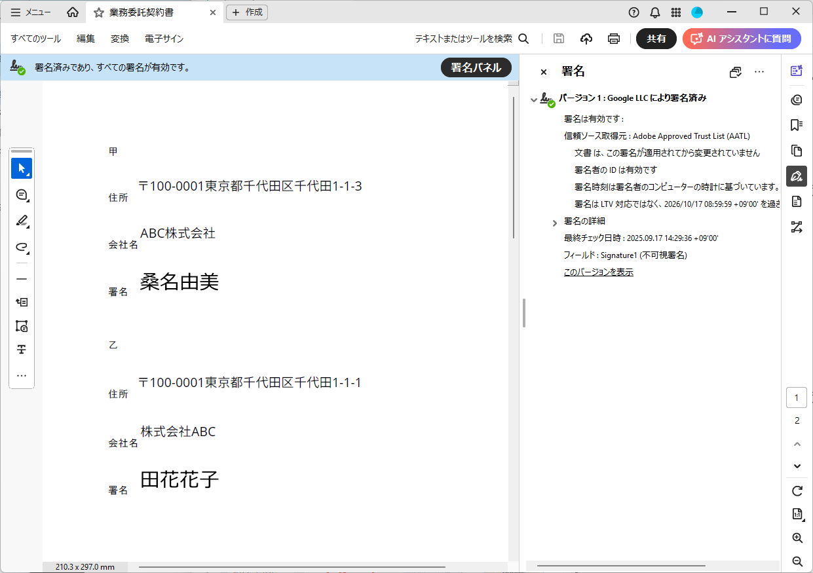This screenshot has height=573, width=813.
Task: Select the annotation selection arrow tool
Action: point(22,168)
